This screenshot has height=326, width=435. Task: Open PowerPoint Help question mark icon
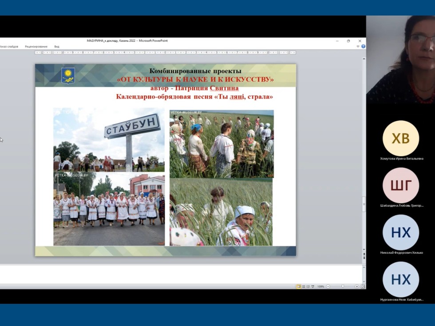363,46
